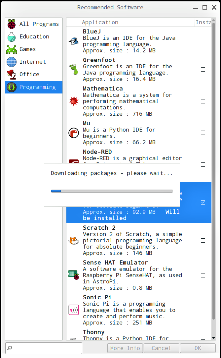Click the Mathematica red star icon
Image resolution: width=221 pixels, height=358 pixels.
(74, 101)
